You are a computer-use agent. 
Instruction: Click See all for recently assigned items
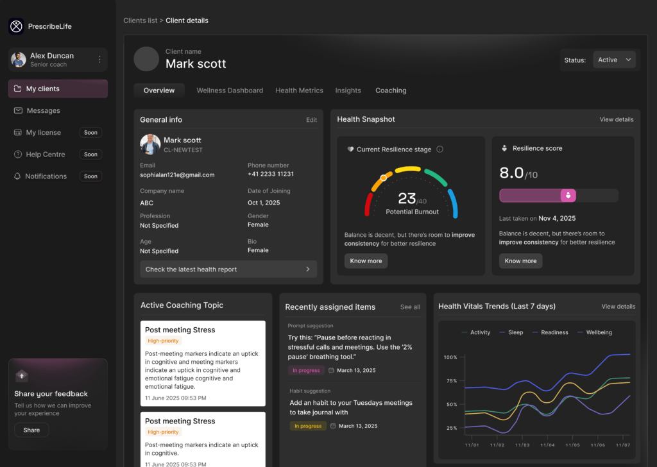point(410,307)
